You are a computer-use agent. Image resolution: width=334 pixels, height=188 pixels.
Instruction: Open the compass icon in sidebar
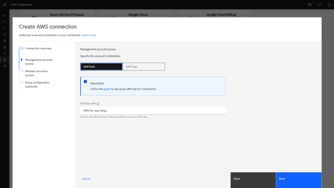click(x=5, y=66)
